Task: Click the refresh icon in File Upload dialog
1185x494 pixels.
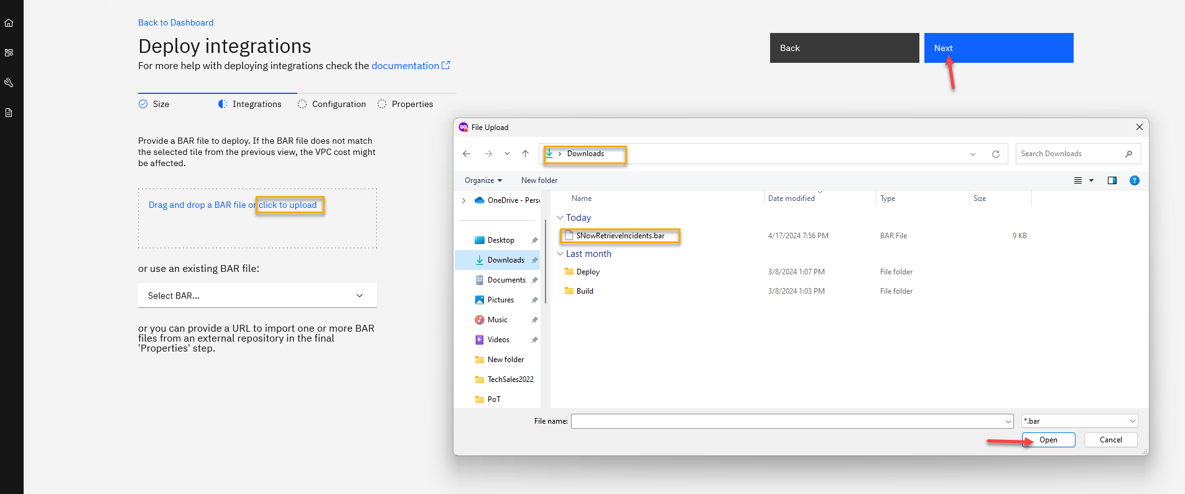Action: [x=996, y=154]
